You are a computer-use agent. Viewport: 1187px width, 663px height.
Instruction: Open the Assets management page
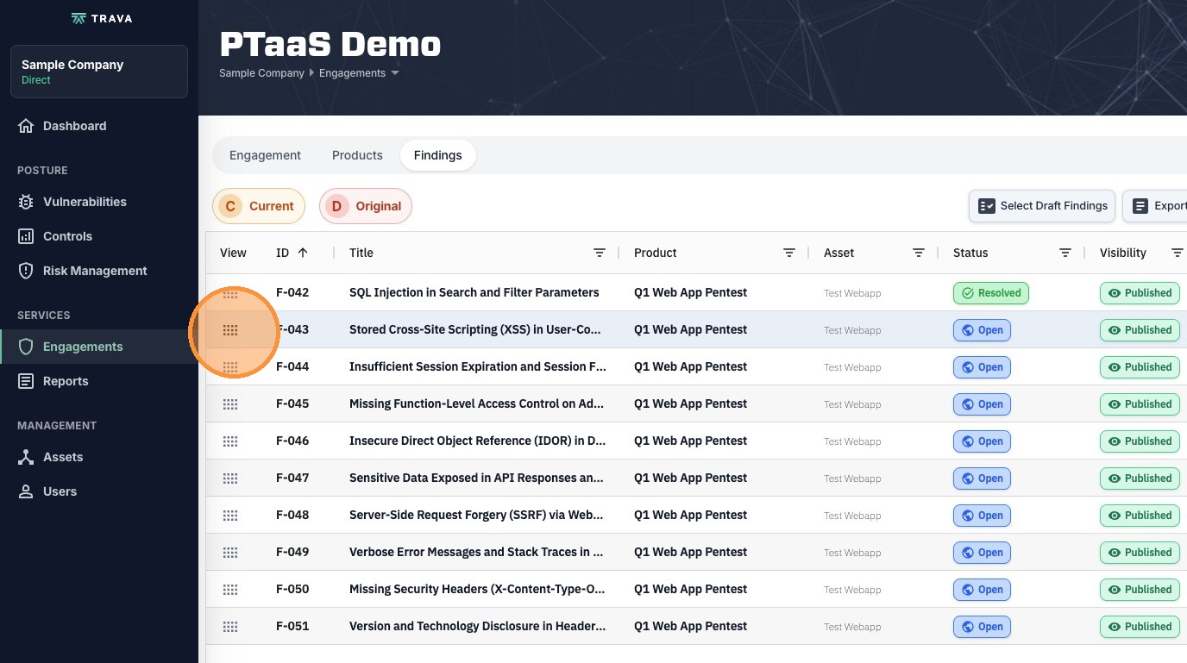(x=63, y=457)
